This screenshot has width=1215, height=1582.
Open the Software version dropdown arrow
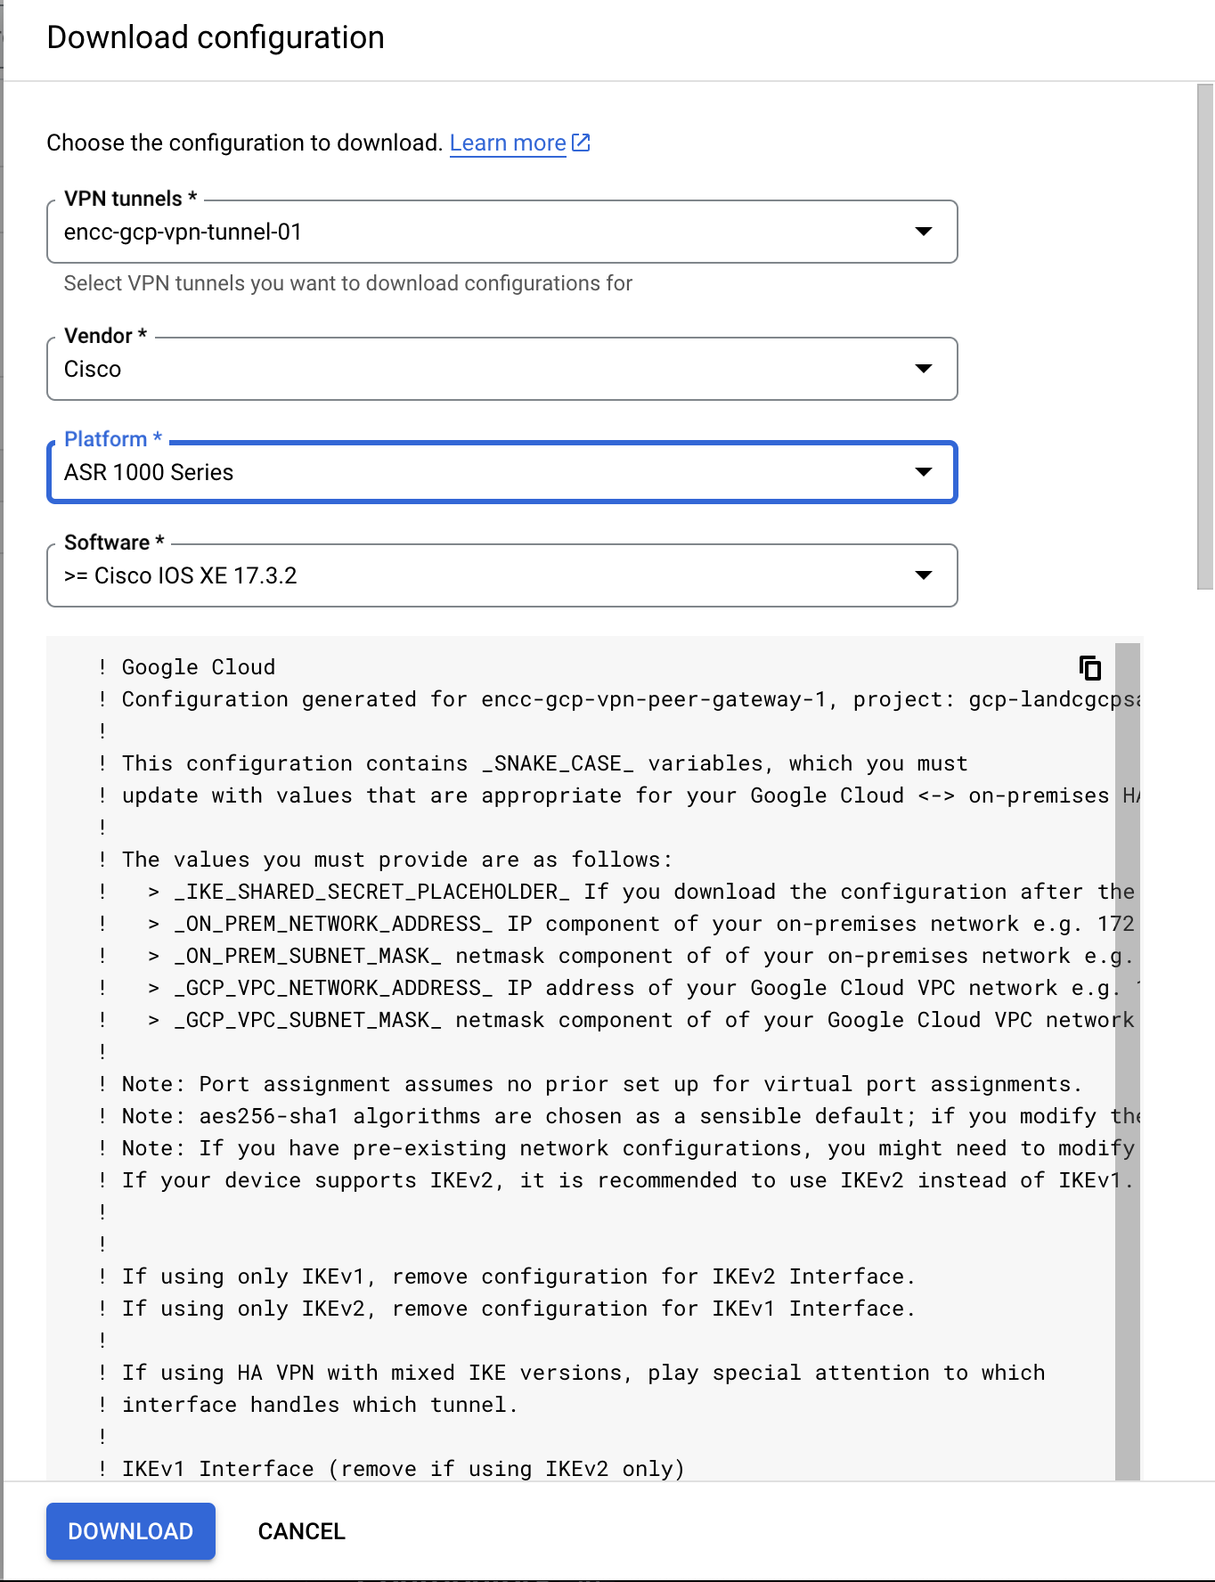coord(924,575)
